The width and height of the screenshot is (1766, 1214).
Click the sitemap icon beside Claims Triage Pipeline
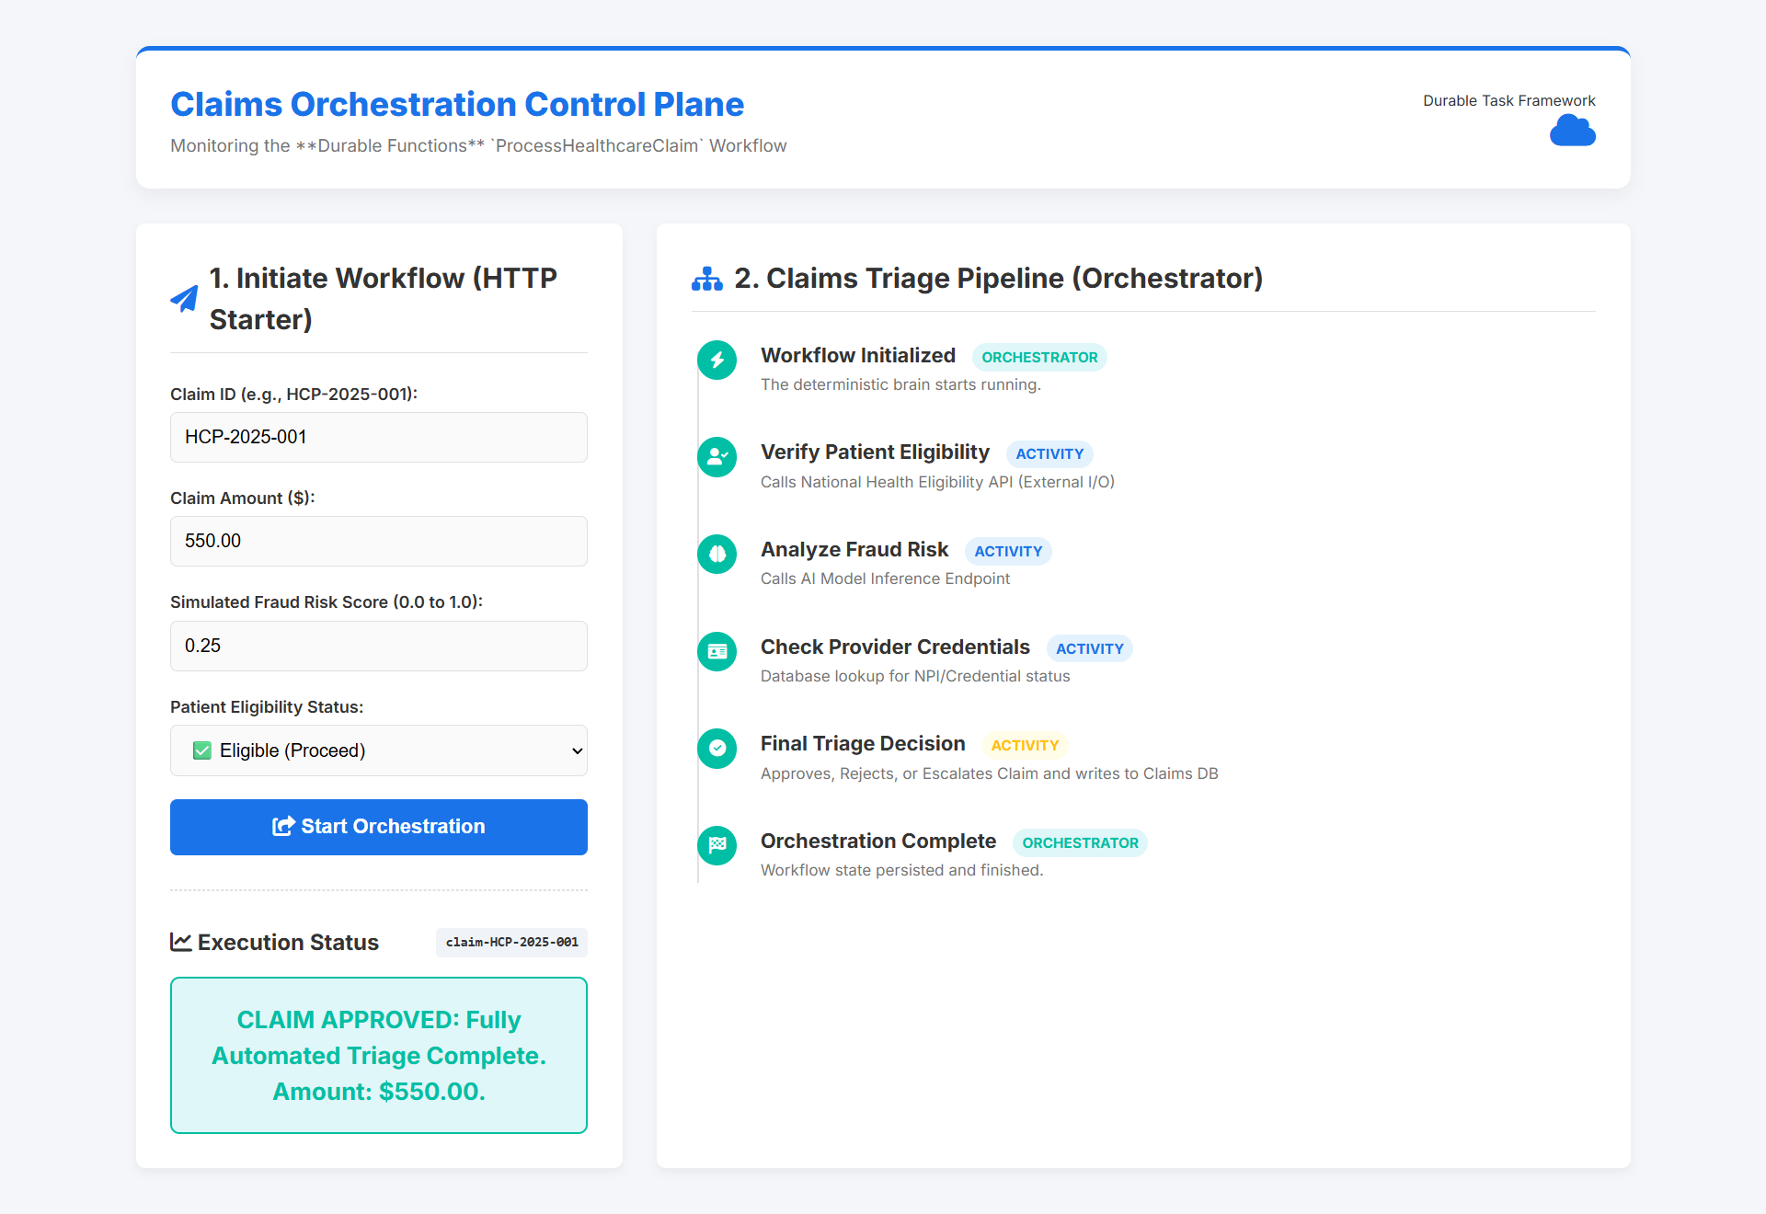click(706, 279)
